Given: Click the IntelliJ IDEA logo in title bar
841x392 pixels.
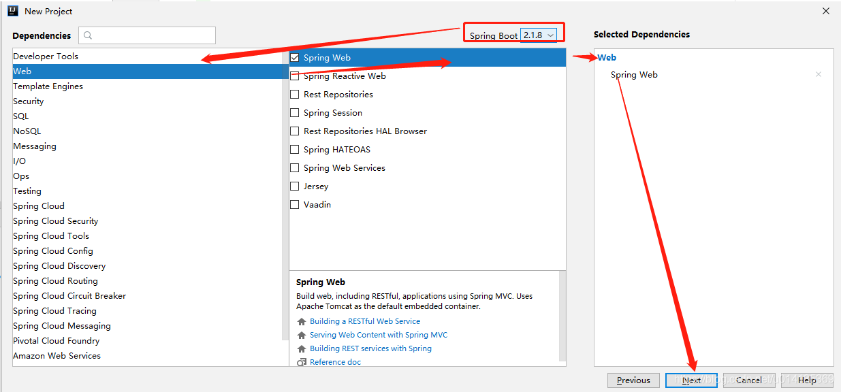Looking at the screenshot, I should coord(13,11).
